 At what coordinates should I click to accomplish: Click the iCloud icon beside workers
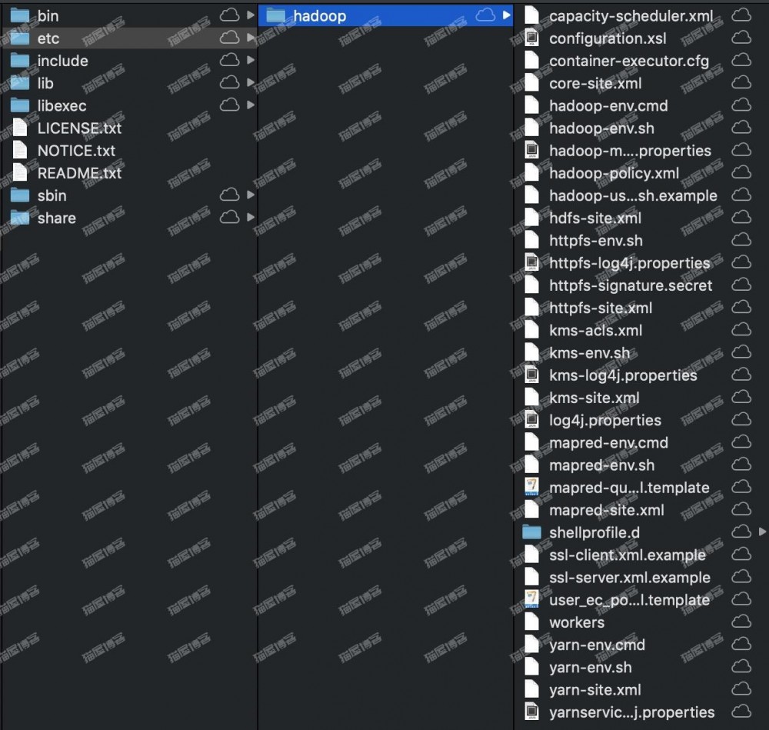[x=741, y=622]
